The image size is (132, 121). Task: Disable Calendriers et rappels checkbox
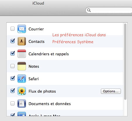click(x=13, y=53)
